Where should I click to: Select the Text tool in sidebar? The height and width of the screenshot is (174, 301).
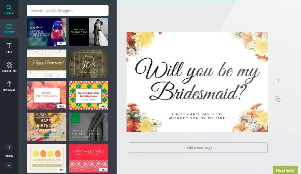tap(9, 48)
